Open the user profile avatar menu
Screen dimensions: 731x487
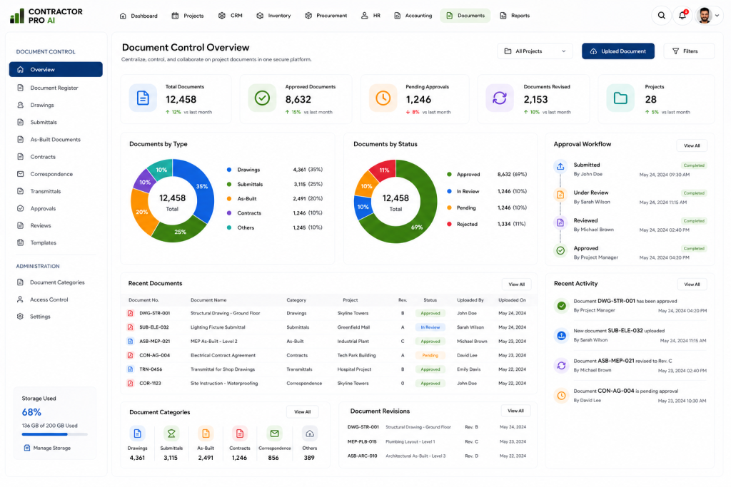(x=708, y=16)
